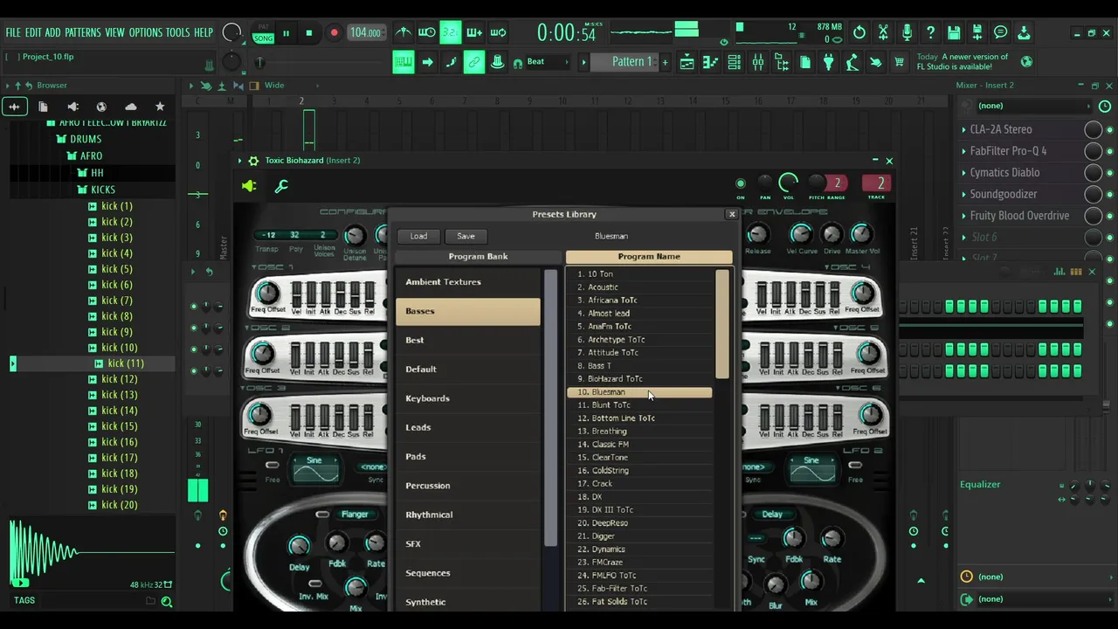The width and height of the screenshot is (1118, 629).
Task: Open the chat/support speech bubble icon
Action: click(x=1001, y=33)
